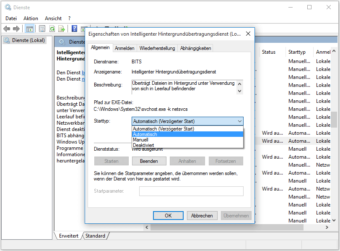Switch to the Standard view tab
Image resolution: width=340 pixels, height=251 pixels.
click(x=95, y=236)
